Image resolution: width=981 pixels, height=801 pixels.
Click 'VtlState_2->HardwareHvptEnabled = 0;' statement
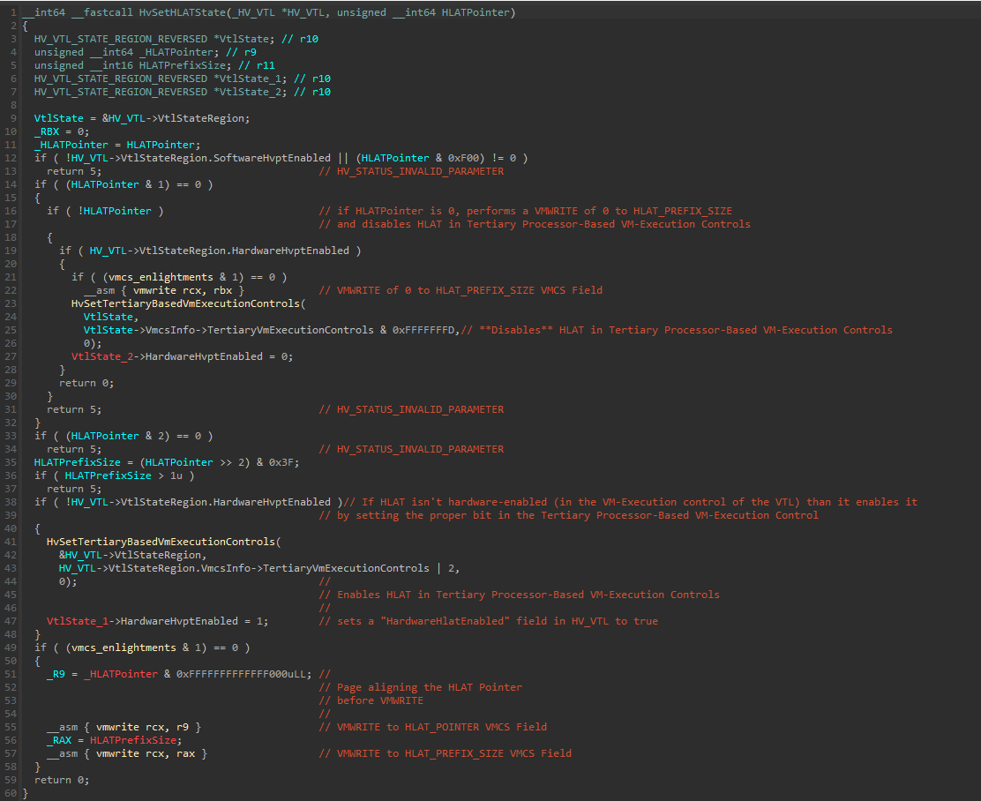182,356
